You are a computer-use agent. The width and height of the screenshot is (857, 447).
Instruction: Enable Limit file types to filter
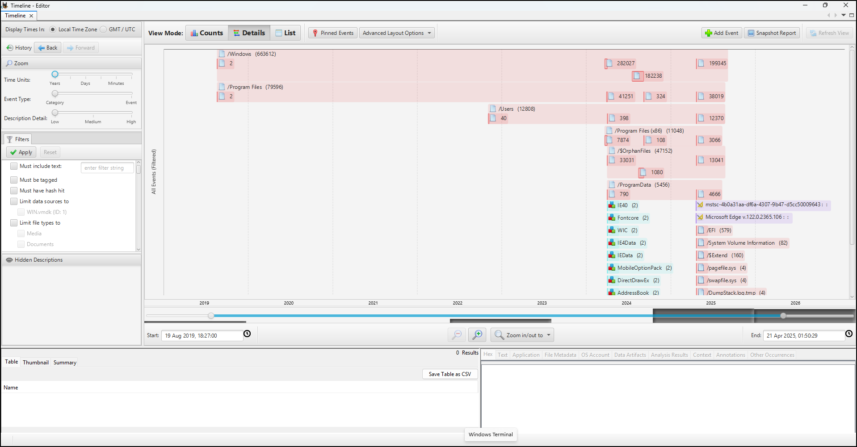click(14, 223)
